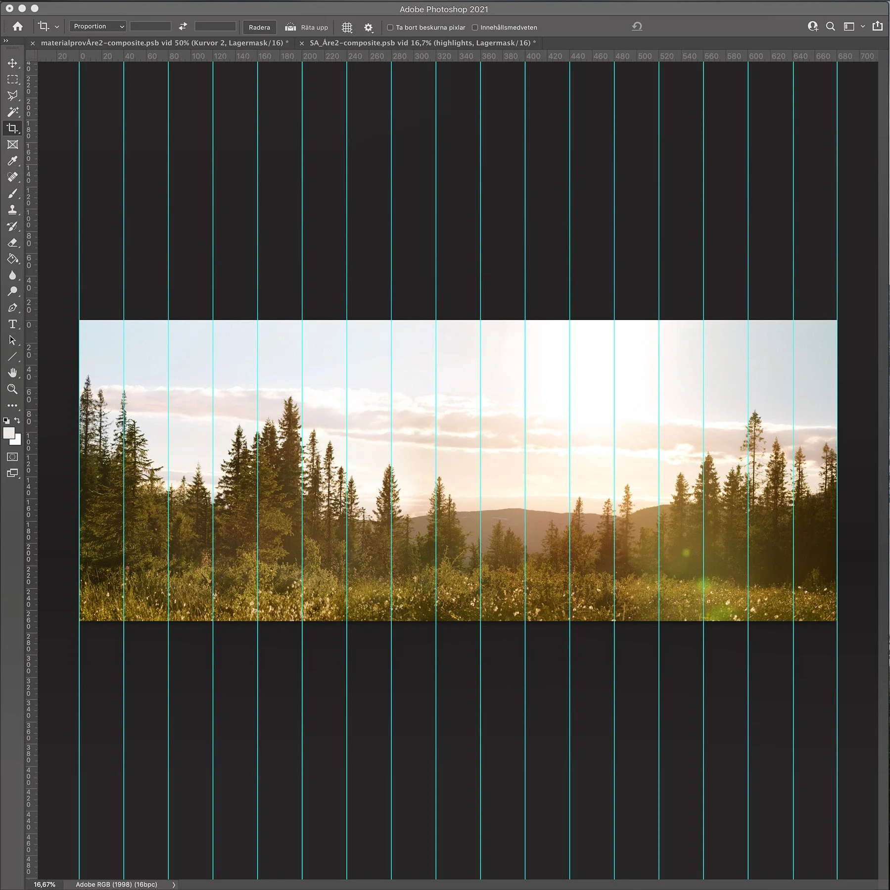Select the Crop tool in left toolbar
The height and width of the screenshot is (890, 890).
pos(12,128)
